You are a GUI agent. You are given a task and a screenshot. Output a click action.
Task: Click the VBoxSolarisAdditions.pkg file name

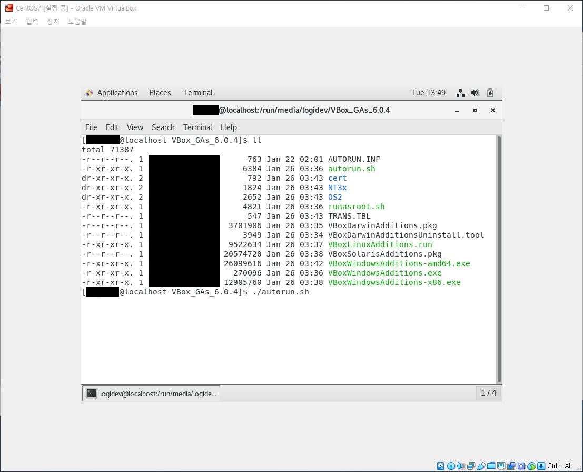[385, 254]
